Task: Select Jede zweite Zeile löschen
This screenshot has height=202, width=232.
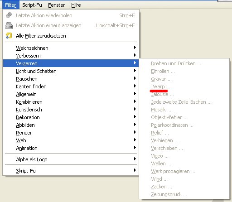Action: [x=184, y=102]
